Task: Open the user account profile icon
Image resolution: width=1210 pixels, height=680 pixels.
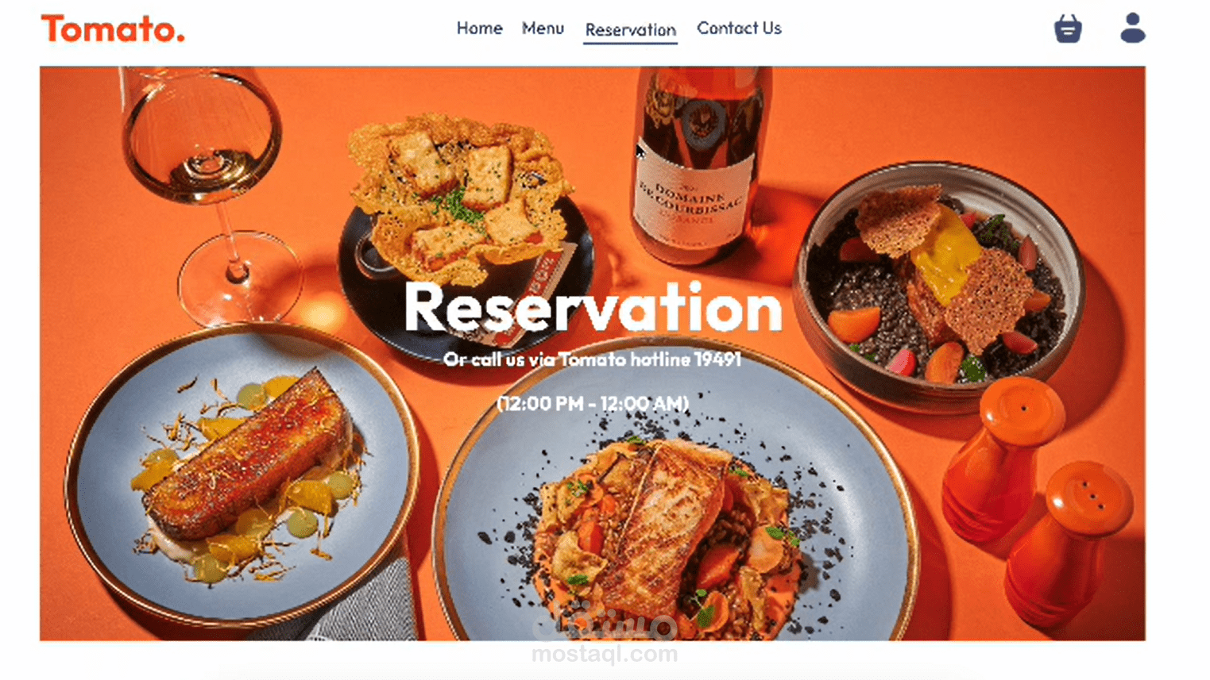Action: click(x=1132, y=28)
